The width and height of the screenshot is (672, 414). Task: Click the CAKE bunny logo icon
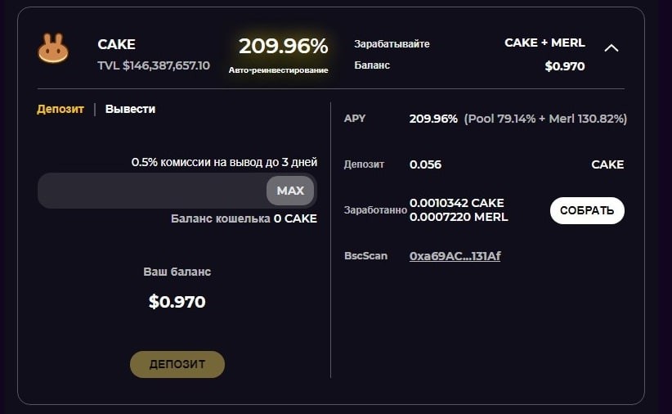point(53,48)
